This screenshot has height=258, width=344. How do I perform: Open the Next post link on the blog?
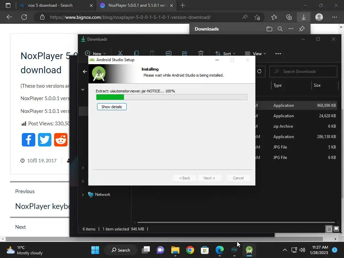point(20,227)
